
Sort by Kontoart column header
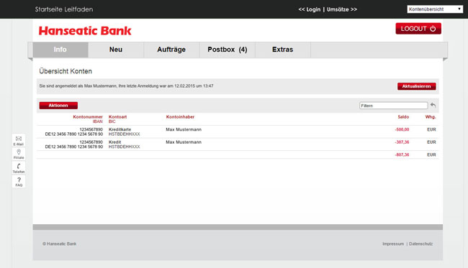click(117, 116)
